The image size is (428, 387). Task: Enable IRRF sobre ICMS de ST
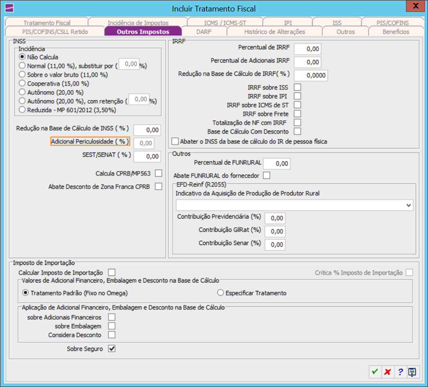[x=297, y=105]
